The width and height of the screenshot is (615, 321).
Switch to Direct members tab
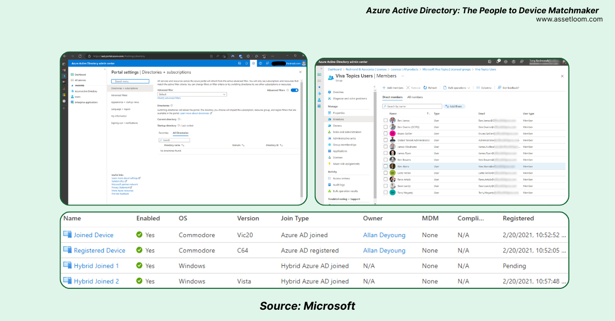[393, 97]
